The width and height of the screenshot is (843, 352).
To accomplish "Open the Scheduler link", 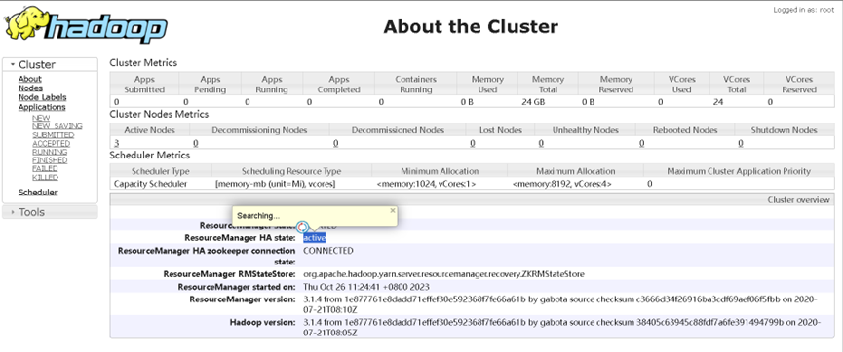I will (38, 193).
